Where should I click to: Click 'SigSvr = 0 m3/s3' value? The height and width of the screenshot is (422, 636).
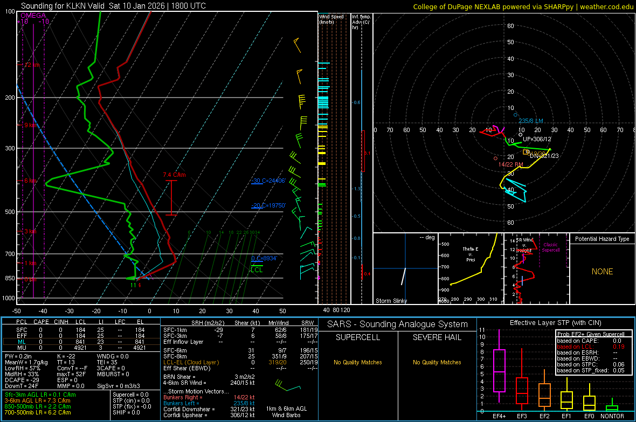click(x=119, y=386)
